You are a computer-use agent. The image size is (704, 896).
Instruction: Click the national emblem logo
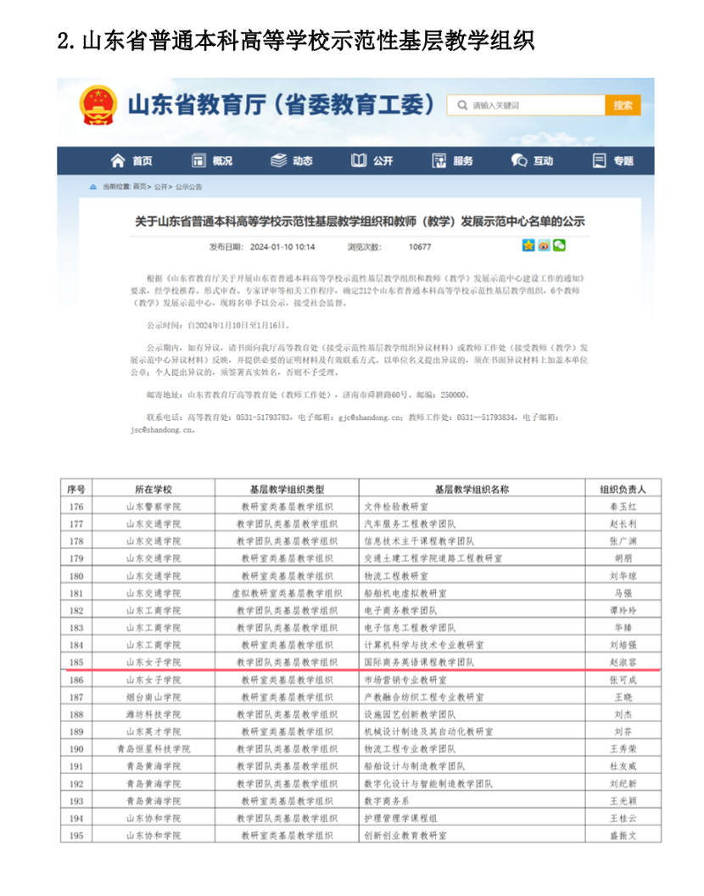tap(97, 106)
